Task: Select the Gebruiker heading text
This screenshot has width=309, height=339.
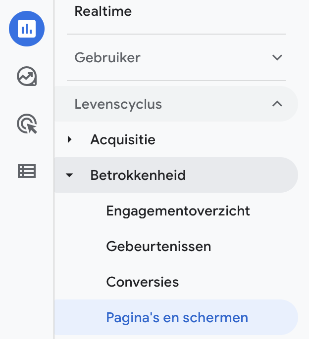Action: point(107,58)
